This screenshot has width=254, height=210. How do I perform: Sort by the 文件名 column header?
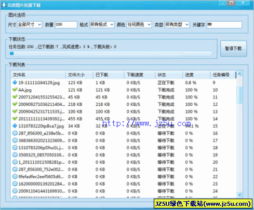coord(38,75)
